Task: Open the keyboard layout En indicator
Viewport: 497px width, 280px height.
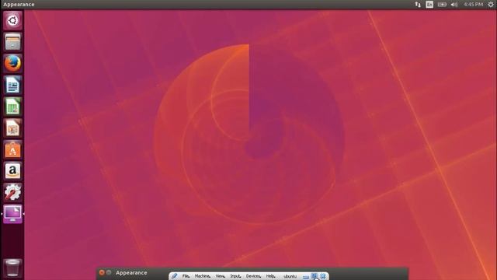Action: click(x=429, y=5)
